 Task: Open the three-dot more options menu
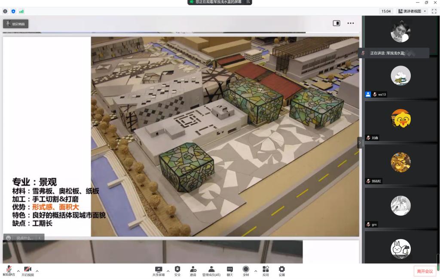click(351, 23)
